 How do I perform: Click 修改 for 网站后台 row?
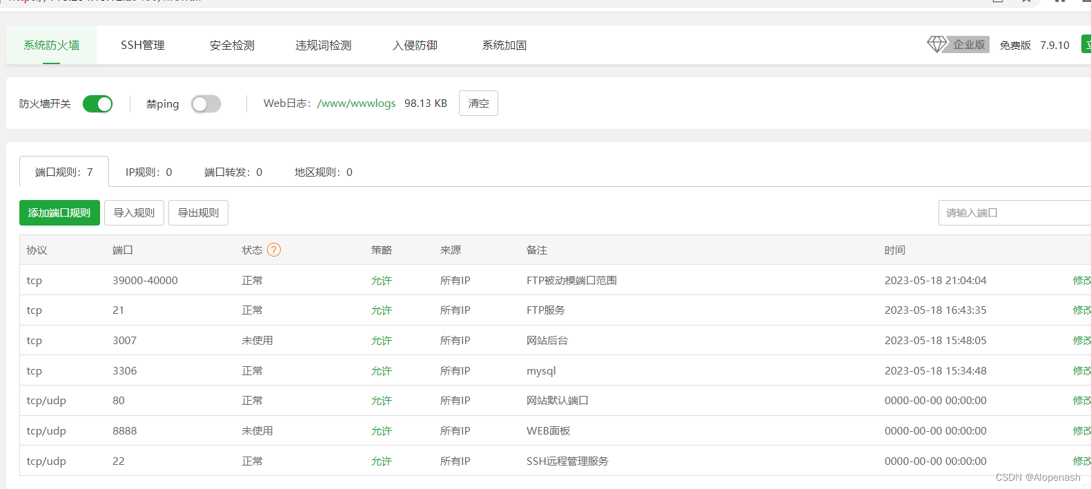tap(1081, 340)
